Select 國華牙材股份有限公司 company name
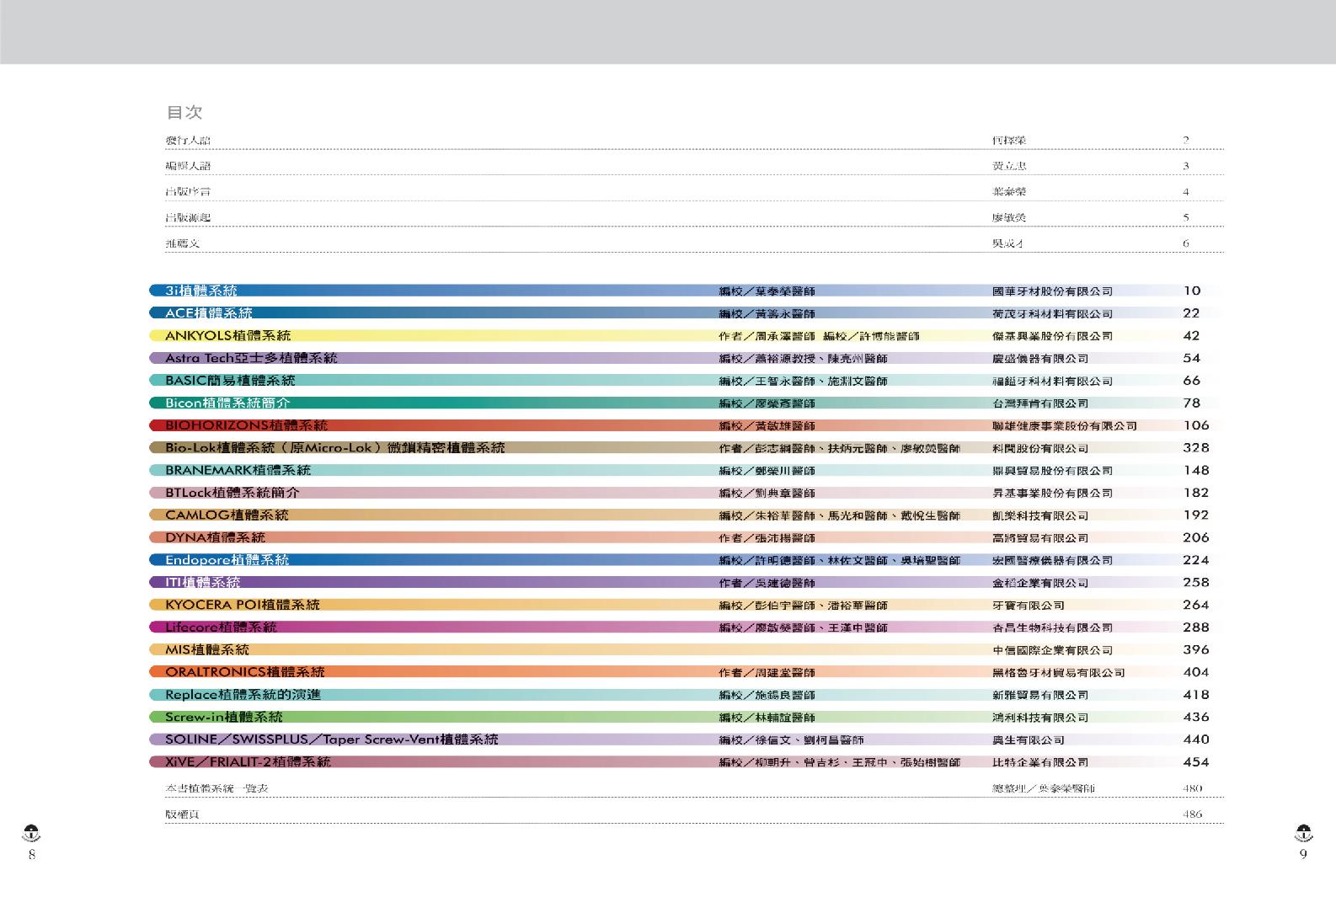The width and height of the screenshot is (1336, 897). coord(1052,291)
